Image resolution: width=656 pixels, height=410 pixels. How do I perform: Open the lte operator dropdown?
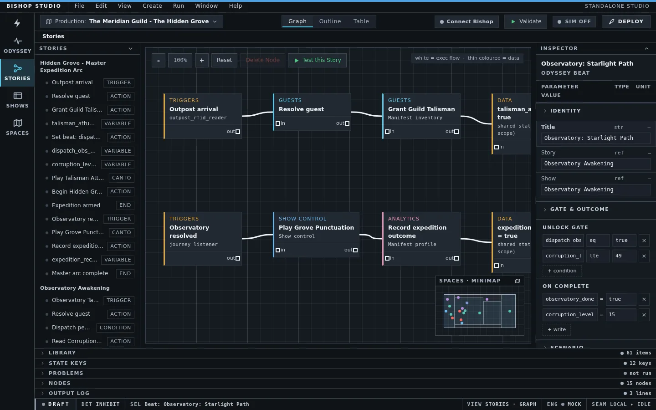[598, 256]
